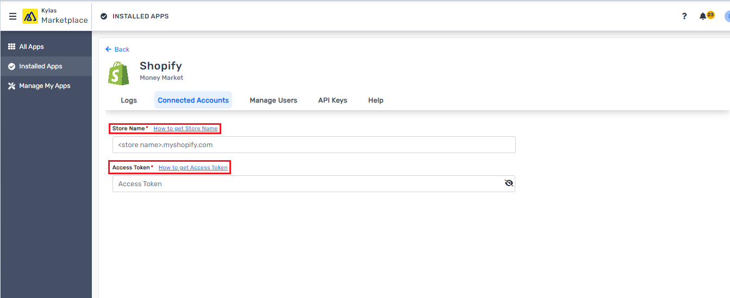Screen dimensions: 730x298
Task: Click the Store Name input field
Action: coord(314,145)
